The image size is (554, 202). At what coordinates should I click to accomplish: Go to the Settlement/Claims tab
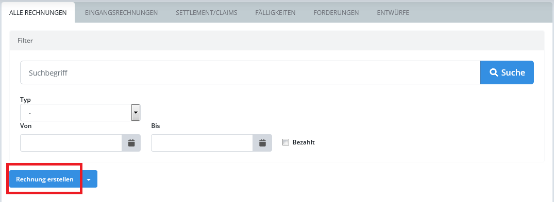(206, 13)
